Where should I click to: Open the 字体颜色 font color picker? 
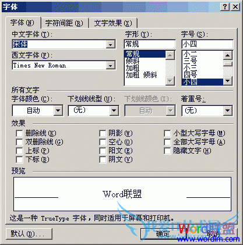pos(58,111)
